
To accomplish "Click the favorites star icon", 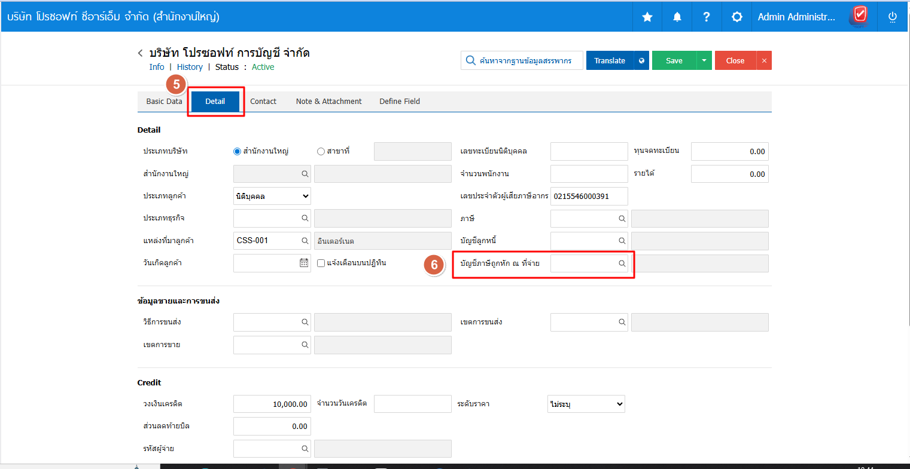I will click(x=647, y=17).
